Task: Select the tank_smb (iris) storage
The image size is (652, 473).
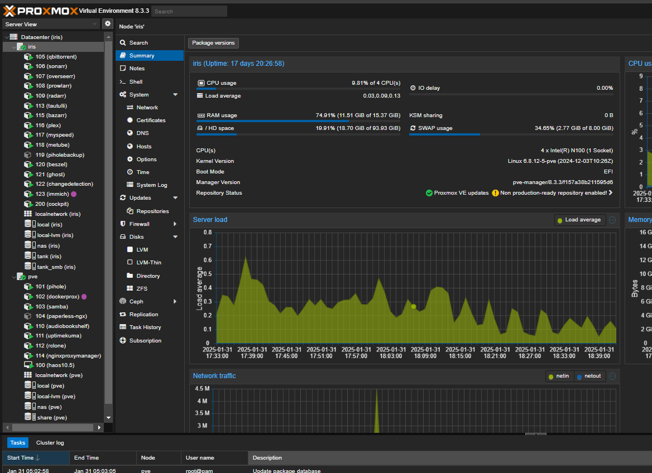Action: (x=56, y=267)
